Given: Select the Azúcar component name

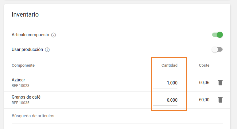Looking at the screenshot, I should 18,80.
